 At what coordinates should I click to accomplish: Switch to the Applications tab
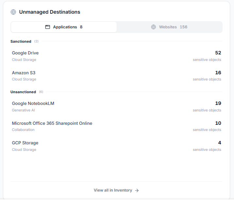tap(64, 27)
